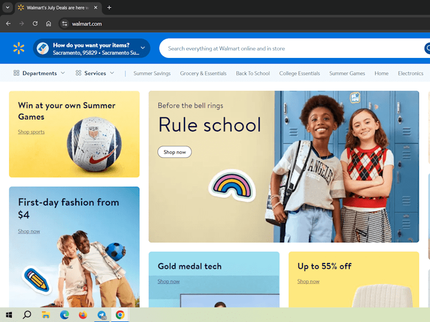Open the Windows Start menu
430x322 pixels.
coord(9,315)
